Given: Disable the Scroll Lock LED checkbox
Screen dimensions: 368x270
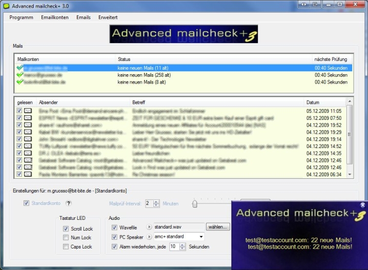Looking at the screenshot, I should tap(66, 229).
